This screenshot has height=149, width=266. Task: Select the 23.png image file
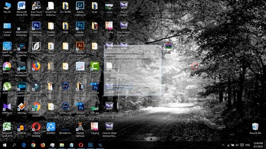(x=109, y=28)
